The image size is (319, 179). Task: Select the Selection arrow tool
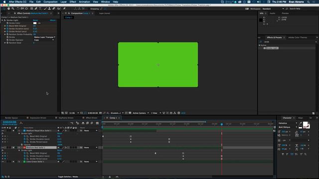coord(4,9)
